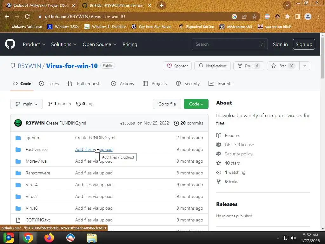Switch to the Insights tab
Viewport: 325px width, 244px height.
coord(220,84)
